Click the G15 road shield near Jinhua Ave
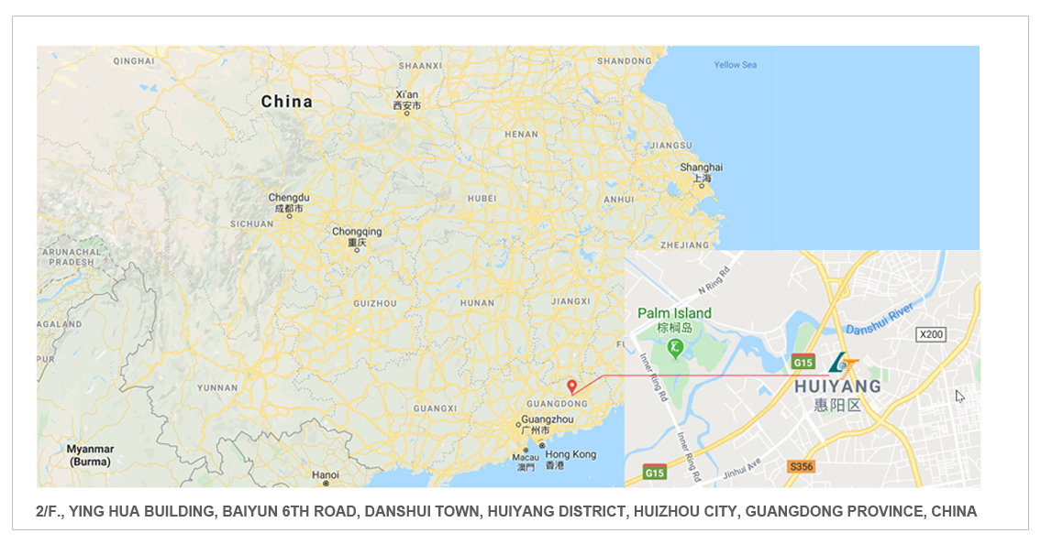The image size is (1041, 544). click(655, 473)
